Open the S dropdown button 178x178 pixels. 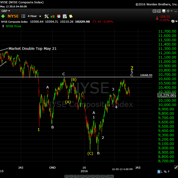pos(155,11)
